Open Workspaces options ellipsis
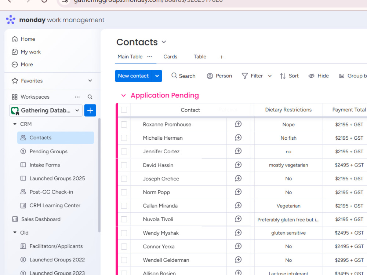 (77, 97)
